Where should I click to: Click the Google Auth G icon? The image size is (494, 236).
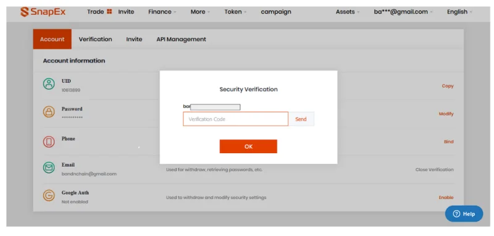pos(49,195)
